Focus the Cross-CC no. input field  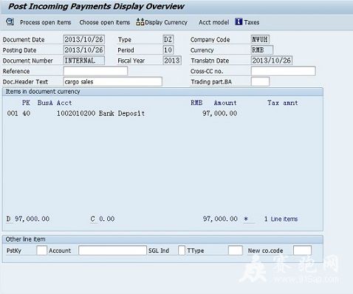(284, 71)
